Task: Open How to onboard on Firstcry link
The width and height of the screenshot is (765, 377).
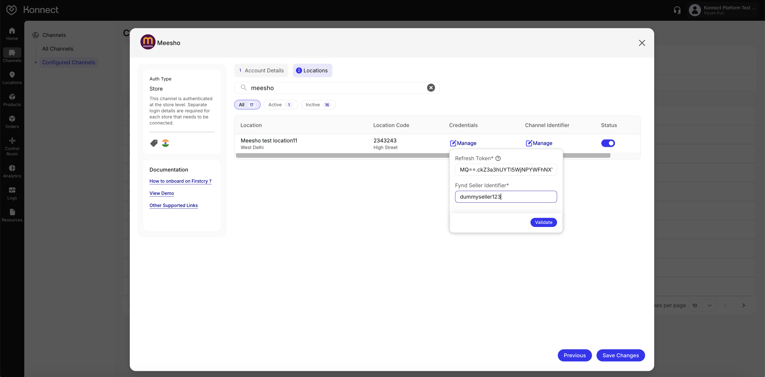Action: coord(180,181)
